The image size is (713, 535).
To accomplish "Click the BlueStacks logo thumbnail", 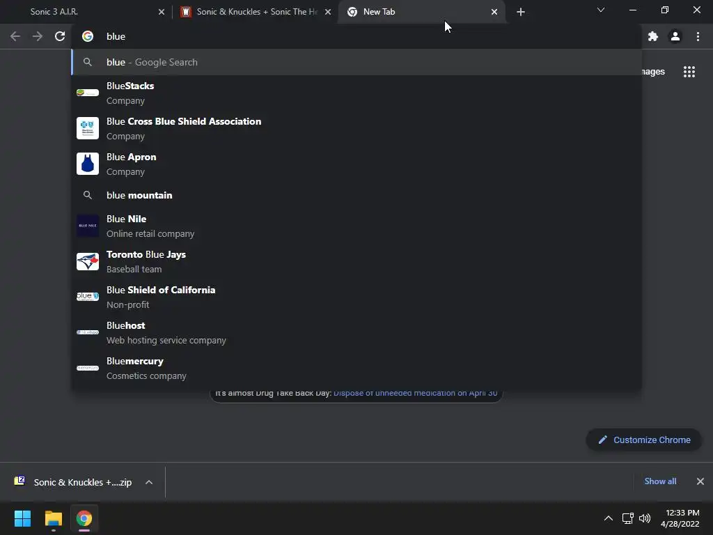I will pyautogui.click(x=88, y=93).
